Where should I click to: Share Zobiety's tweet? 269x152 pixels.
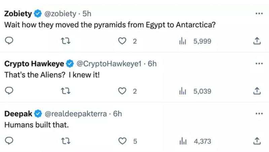point(257,41)
